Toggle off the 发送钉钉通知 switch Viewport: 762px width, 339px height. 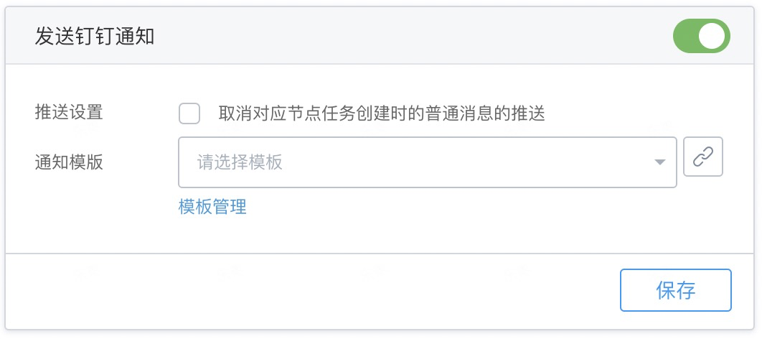click(x=701, y=37)
